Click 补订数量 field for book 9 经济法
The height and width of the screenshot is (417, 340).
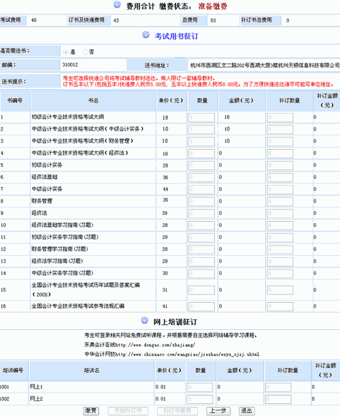280,214
